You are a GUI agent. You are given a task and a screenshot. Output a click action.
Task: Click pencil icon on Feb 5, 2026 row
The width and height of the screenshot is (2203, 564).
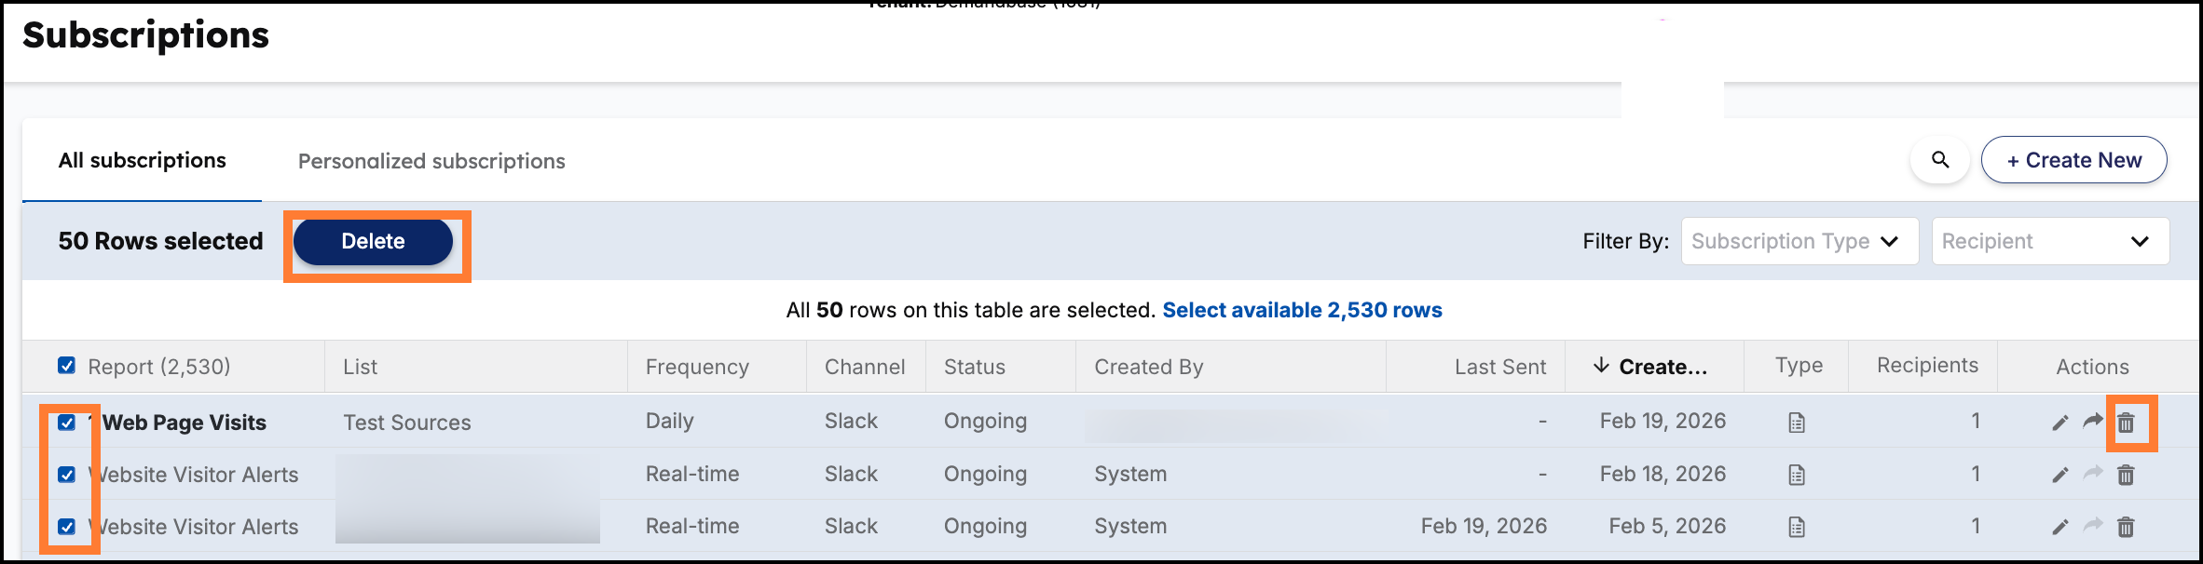pyautogui.click(x=2059, y=527)
